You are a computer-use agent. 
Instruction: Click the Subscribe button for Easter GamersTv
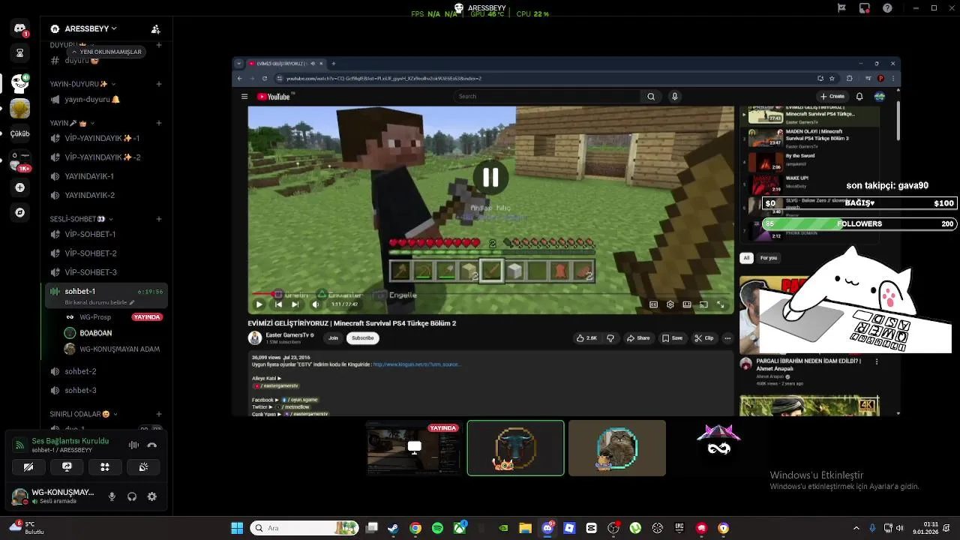362,338
